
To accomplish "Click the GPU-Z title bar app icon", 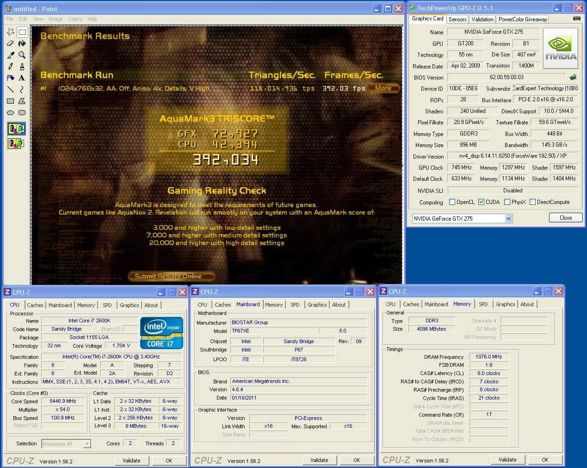I will point(412,7).
